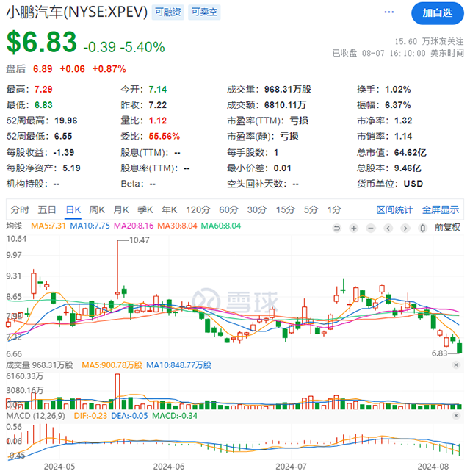Click the volume MA5:900.78万股 label
This screenshot has height=474, width=470.
click(x=112, y=365)
